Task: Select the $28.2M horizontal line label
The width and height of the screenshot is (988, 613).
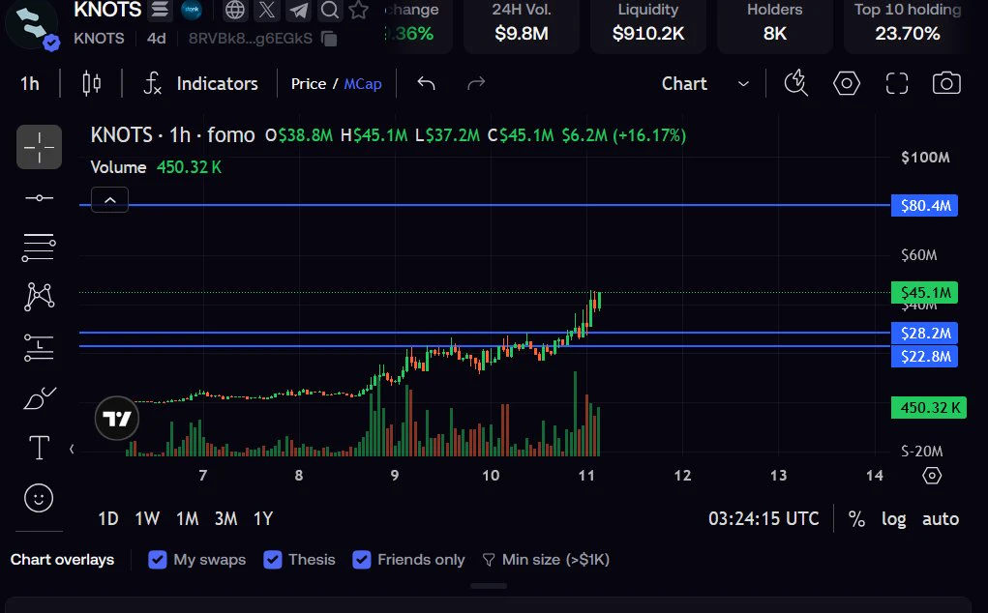Action: click(924, 333)
